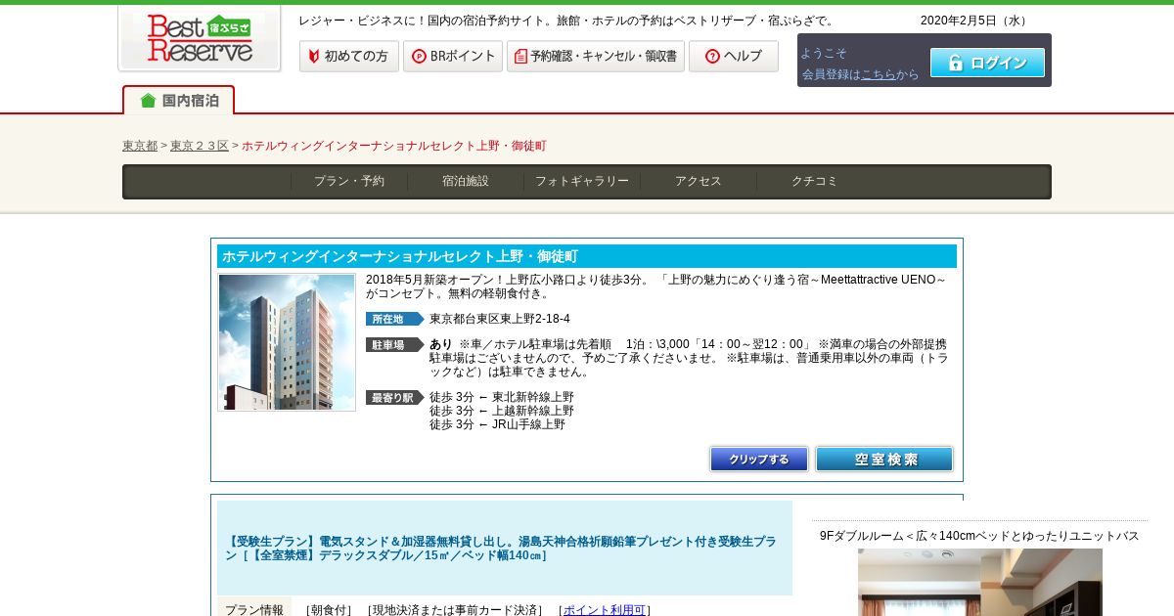Click the date text 2020年2月5日（水）
Image resolution: width=1174 pixels, height=616 pixels.
tap(976, 21)
